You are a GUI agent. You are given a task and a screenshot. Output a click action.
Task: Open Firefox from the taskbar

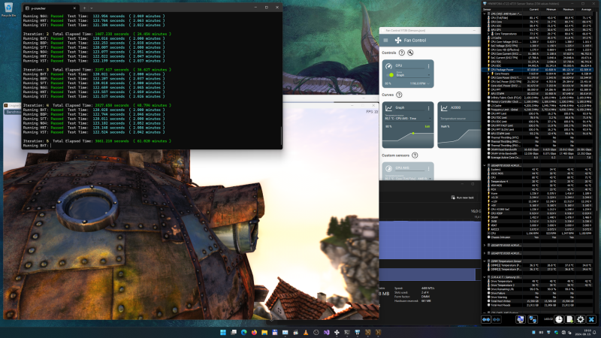254,332
